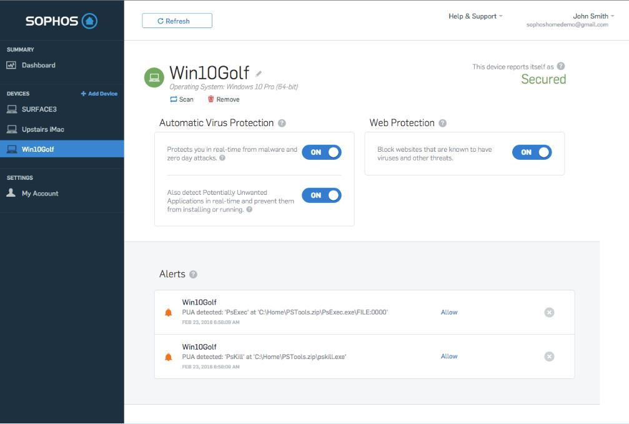
Task: Allow the PsKill PUA detection
Action: click(449, 356)
